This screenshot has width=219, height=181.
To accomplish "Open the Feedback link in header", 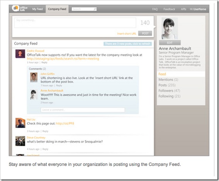I will coord(169,9).
